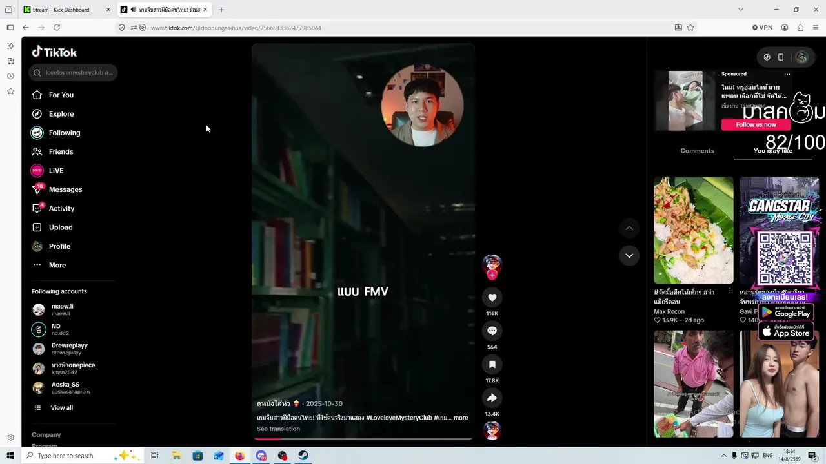The image size is (826, 464).
Task: Go back in browser history
Action: coord(26,28)
